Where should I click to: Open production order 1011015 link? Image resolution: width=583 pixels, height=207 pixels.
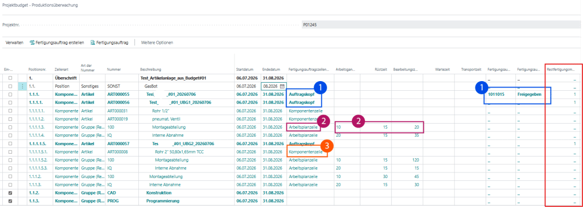coord(496,94)
